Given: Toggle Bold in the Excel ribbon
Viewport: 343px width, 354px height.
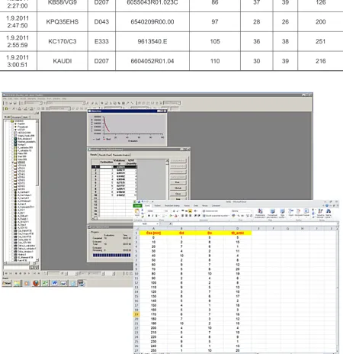Looking at the screenshot, I should tap(149, 216).
